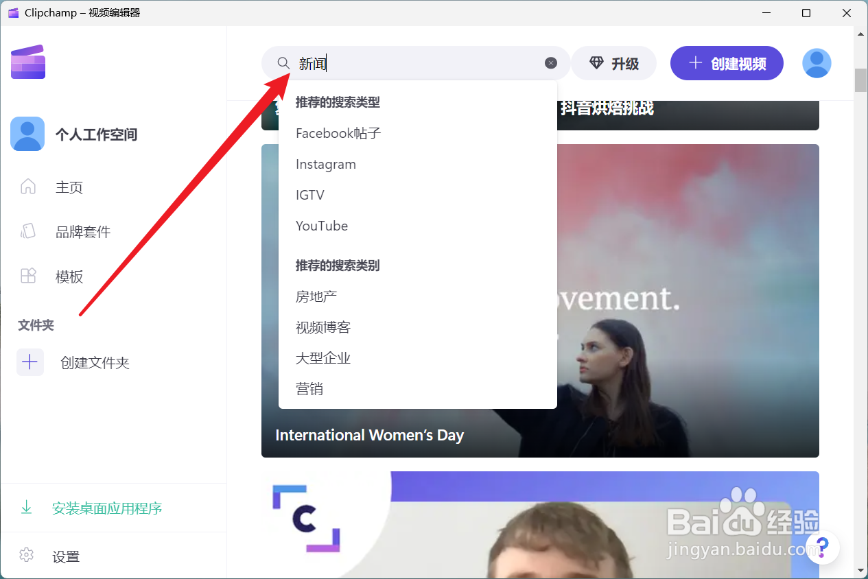Click the 主页 home icon
This screenshot has width=868, height=579.
[x=28, y=187]
